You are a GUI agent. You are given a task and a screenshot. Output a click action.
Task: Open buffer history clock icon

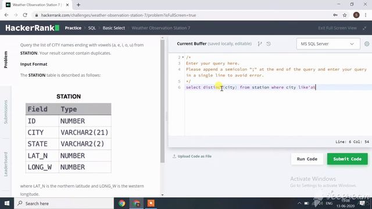pos(269,44)
